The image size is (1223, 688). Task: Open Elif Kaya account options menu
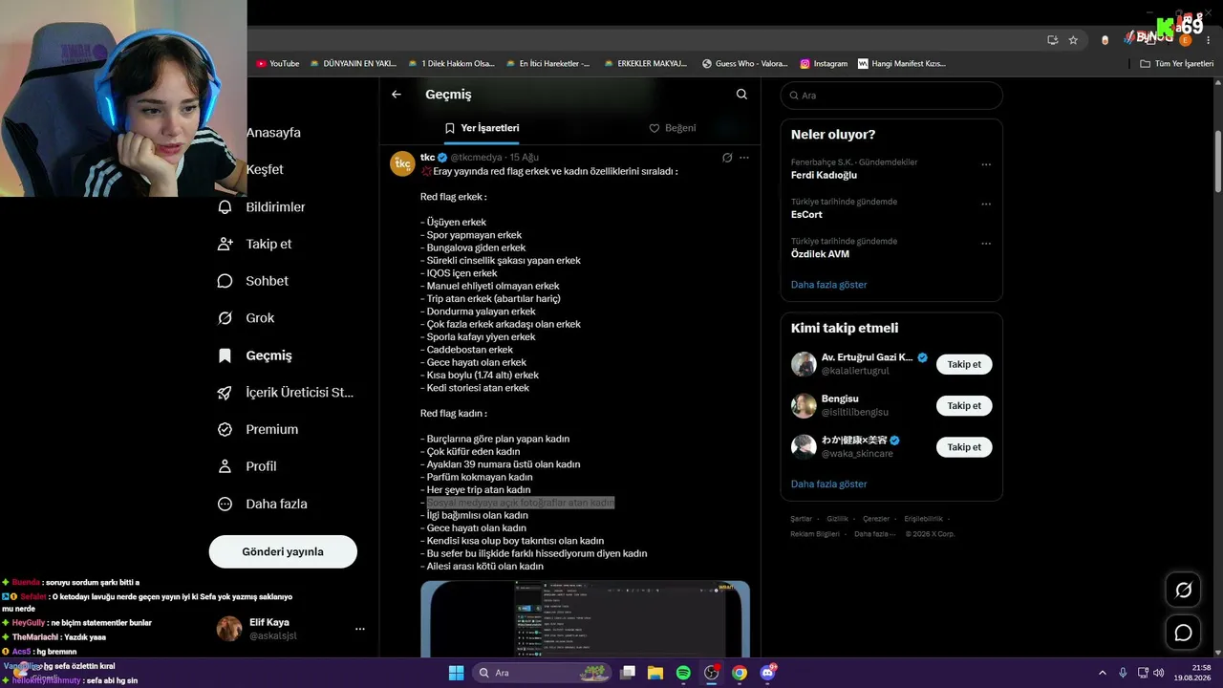point(360,629)
